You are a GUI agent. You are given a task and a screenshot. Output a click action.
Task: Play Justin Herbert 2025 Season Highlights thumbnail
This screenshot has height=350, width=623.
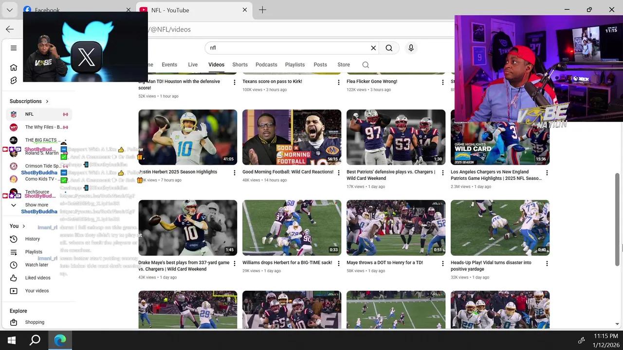(188, 138)
